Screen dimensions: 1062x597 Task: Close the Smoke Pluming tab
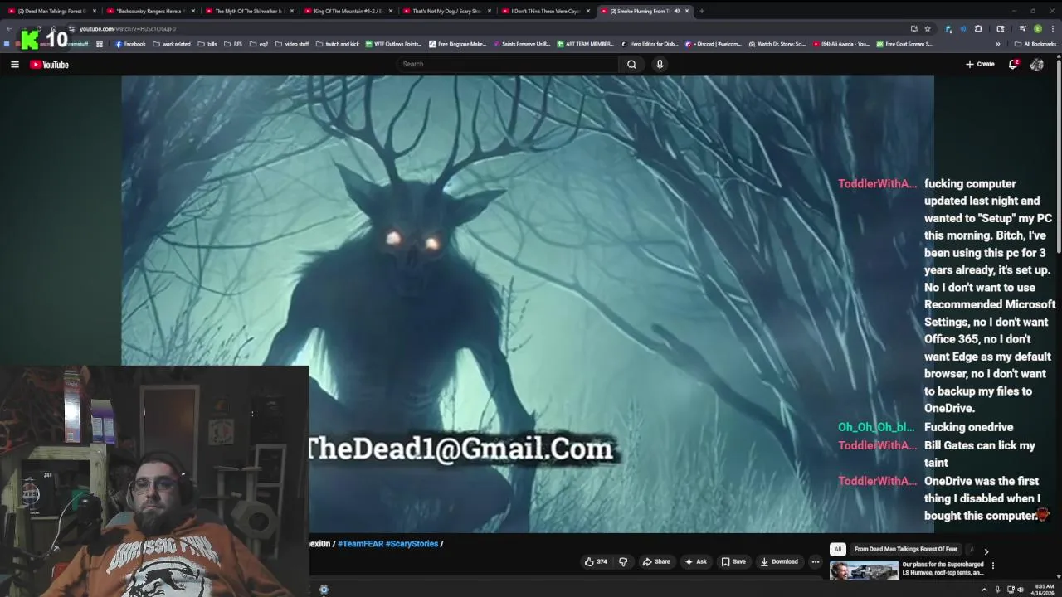coord(687,11)
